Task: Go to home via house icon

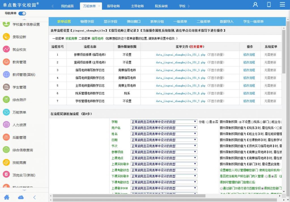Action: (x=7, y=197)
